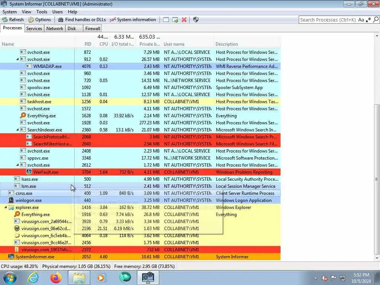Click the WerFault.exe process icon

coord(29,172)
